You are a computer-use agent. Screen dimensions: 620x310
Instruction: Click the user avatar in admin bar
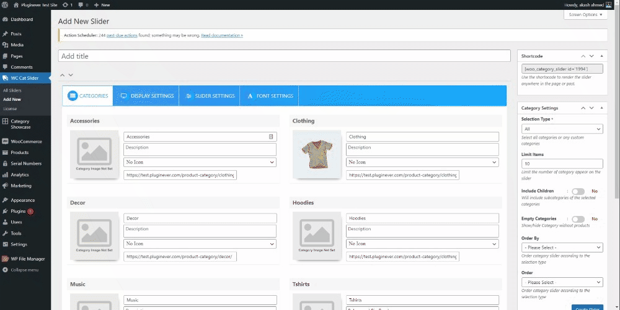click(x=609, y=5)
